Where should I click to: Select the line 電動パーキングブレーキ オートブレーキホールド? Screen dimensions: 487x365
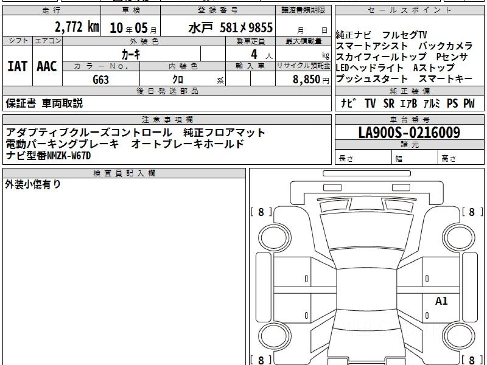125,144
